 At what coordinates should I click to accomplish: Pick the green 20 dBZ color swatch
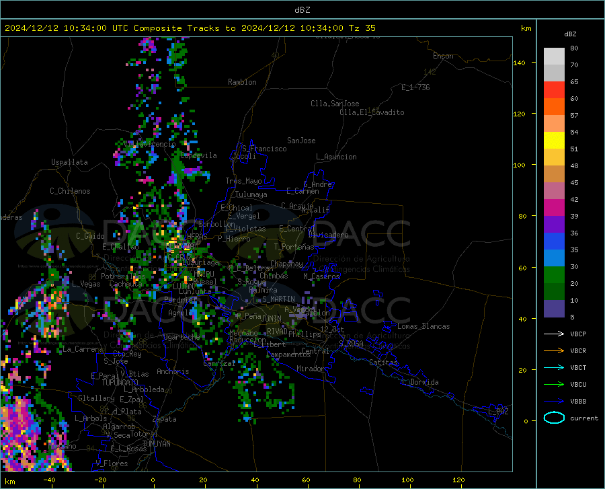[554, 275]
